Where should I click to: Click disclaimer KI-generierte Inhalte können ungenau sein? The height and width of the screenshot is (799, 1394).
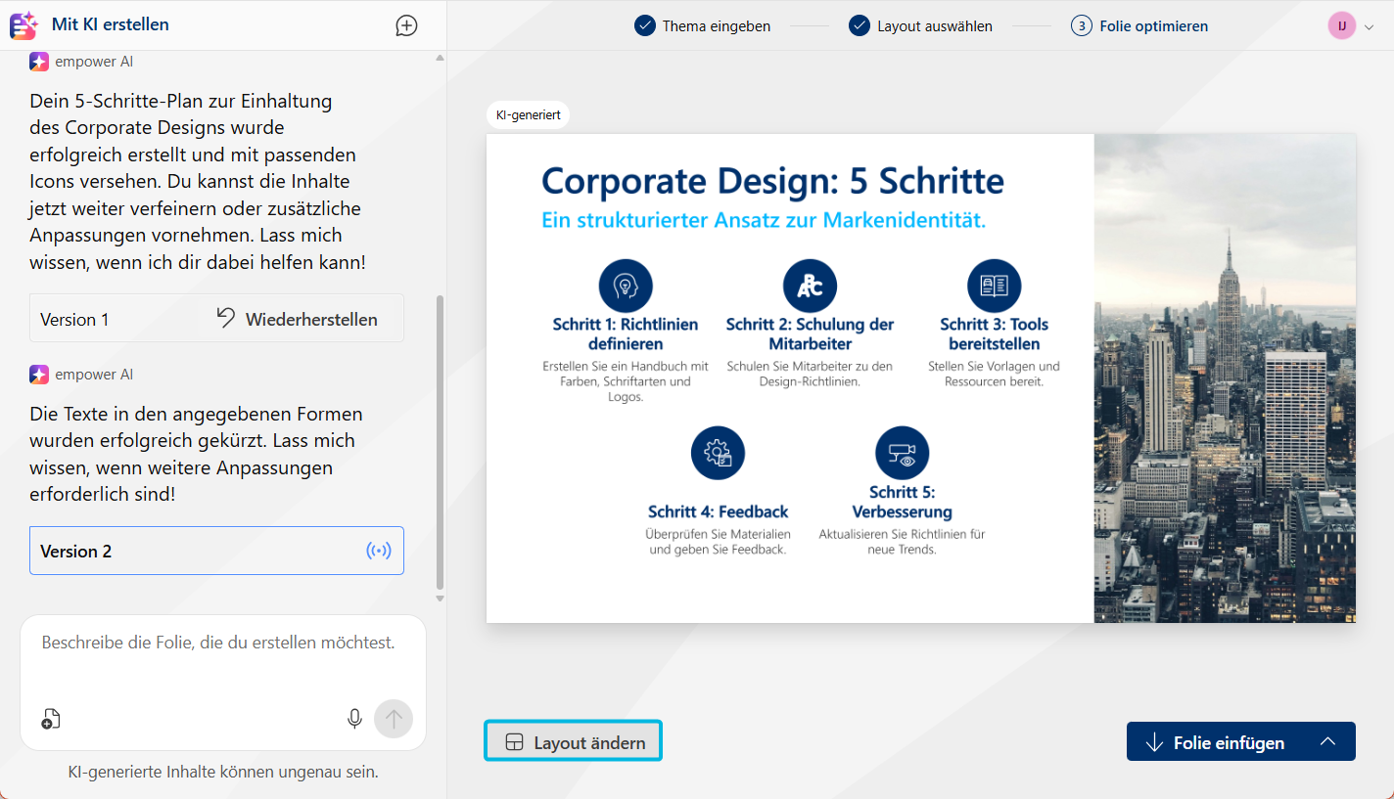(223, 772)
